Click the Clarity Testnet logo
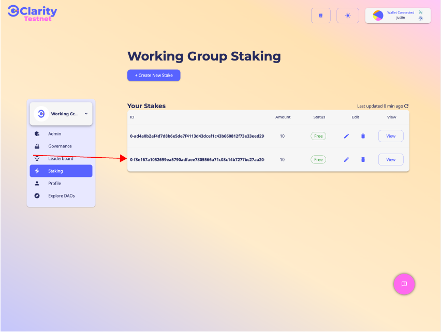Image resolution: width=441 pixels, height=332 pixels. 32,13
